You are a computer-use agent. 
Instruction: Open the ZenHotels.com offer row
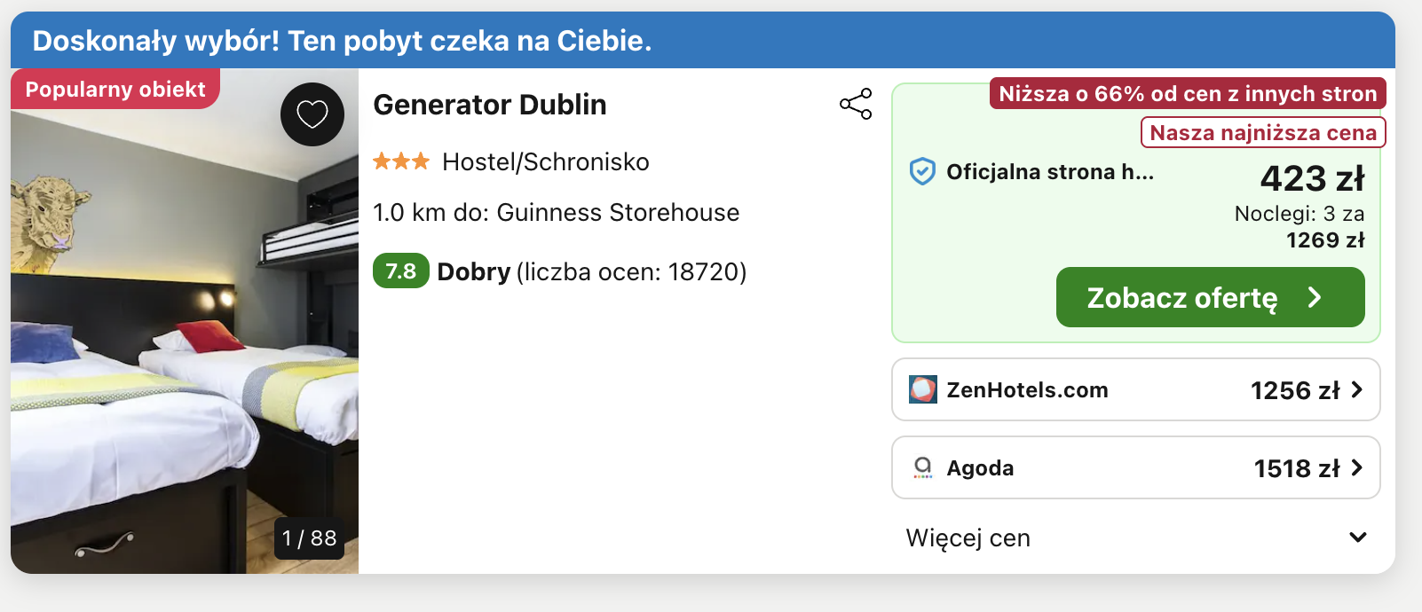click(1135, 389)
